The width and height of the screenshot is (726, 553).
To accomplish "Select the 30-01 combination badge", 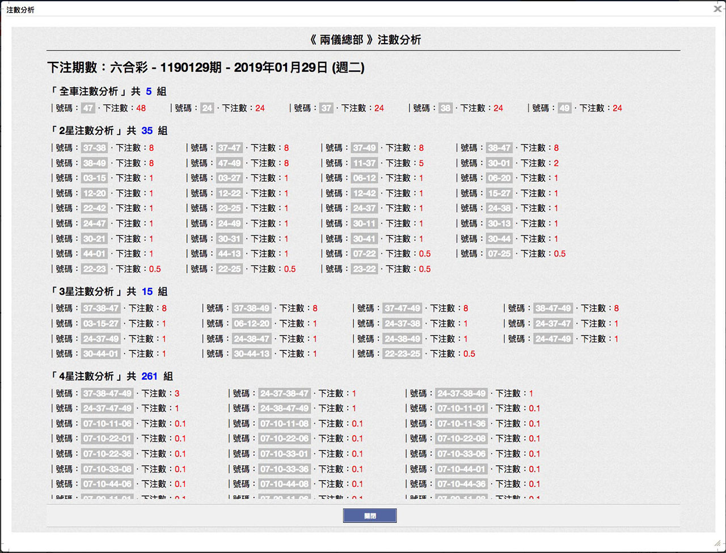I will click(x=499, y=163).
